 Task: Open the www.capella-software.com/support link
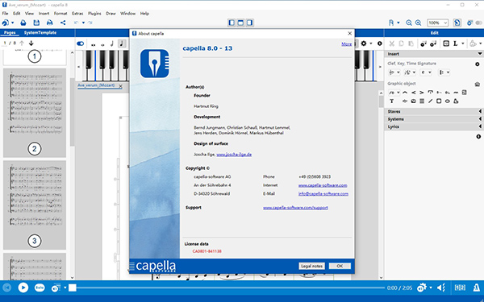(x=295, y=208)
